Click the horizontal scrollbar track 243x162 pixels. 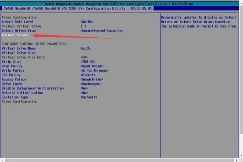(119, 160)
